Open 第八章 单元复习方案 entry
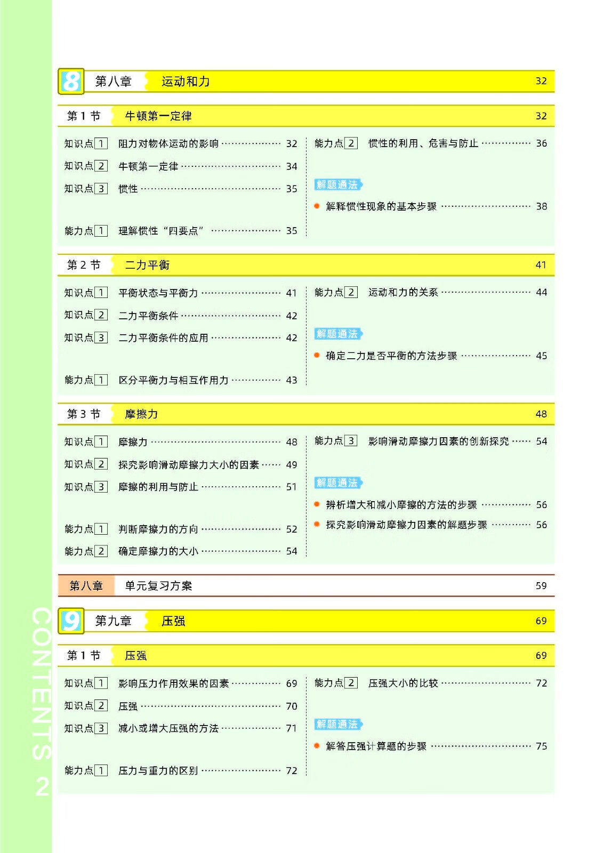The width and height of the screenshot is (612, 853). [x=305, y=586]
